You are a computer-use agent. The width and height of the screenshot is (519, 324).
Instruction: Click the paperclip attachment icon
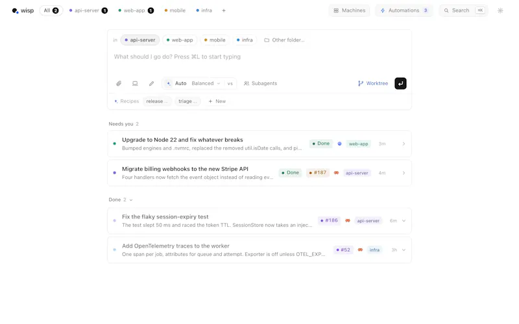pos(119,84)
